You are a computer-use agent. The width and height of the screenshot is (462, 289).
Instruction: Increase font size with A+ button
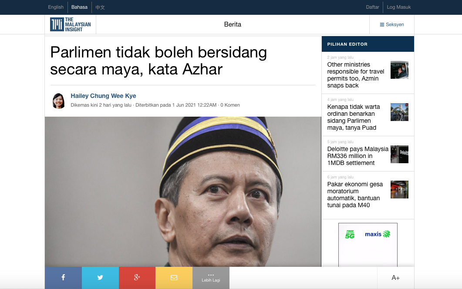pyautogui.click(x=395, y=278)
